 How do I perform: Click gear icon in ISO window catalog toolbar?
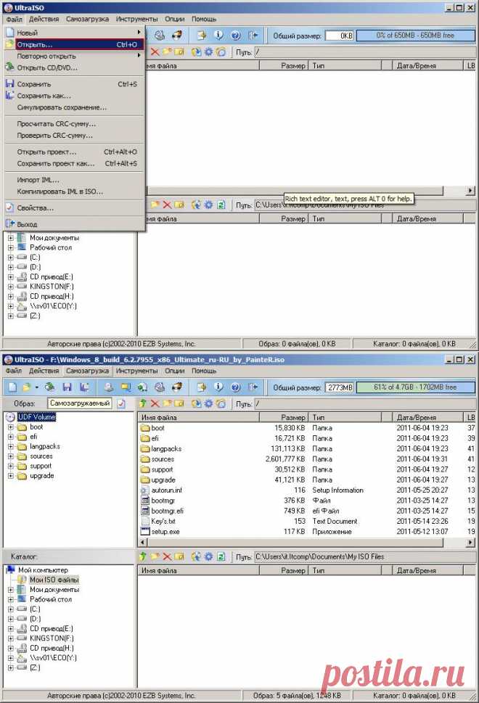[x=208, y=556]
